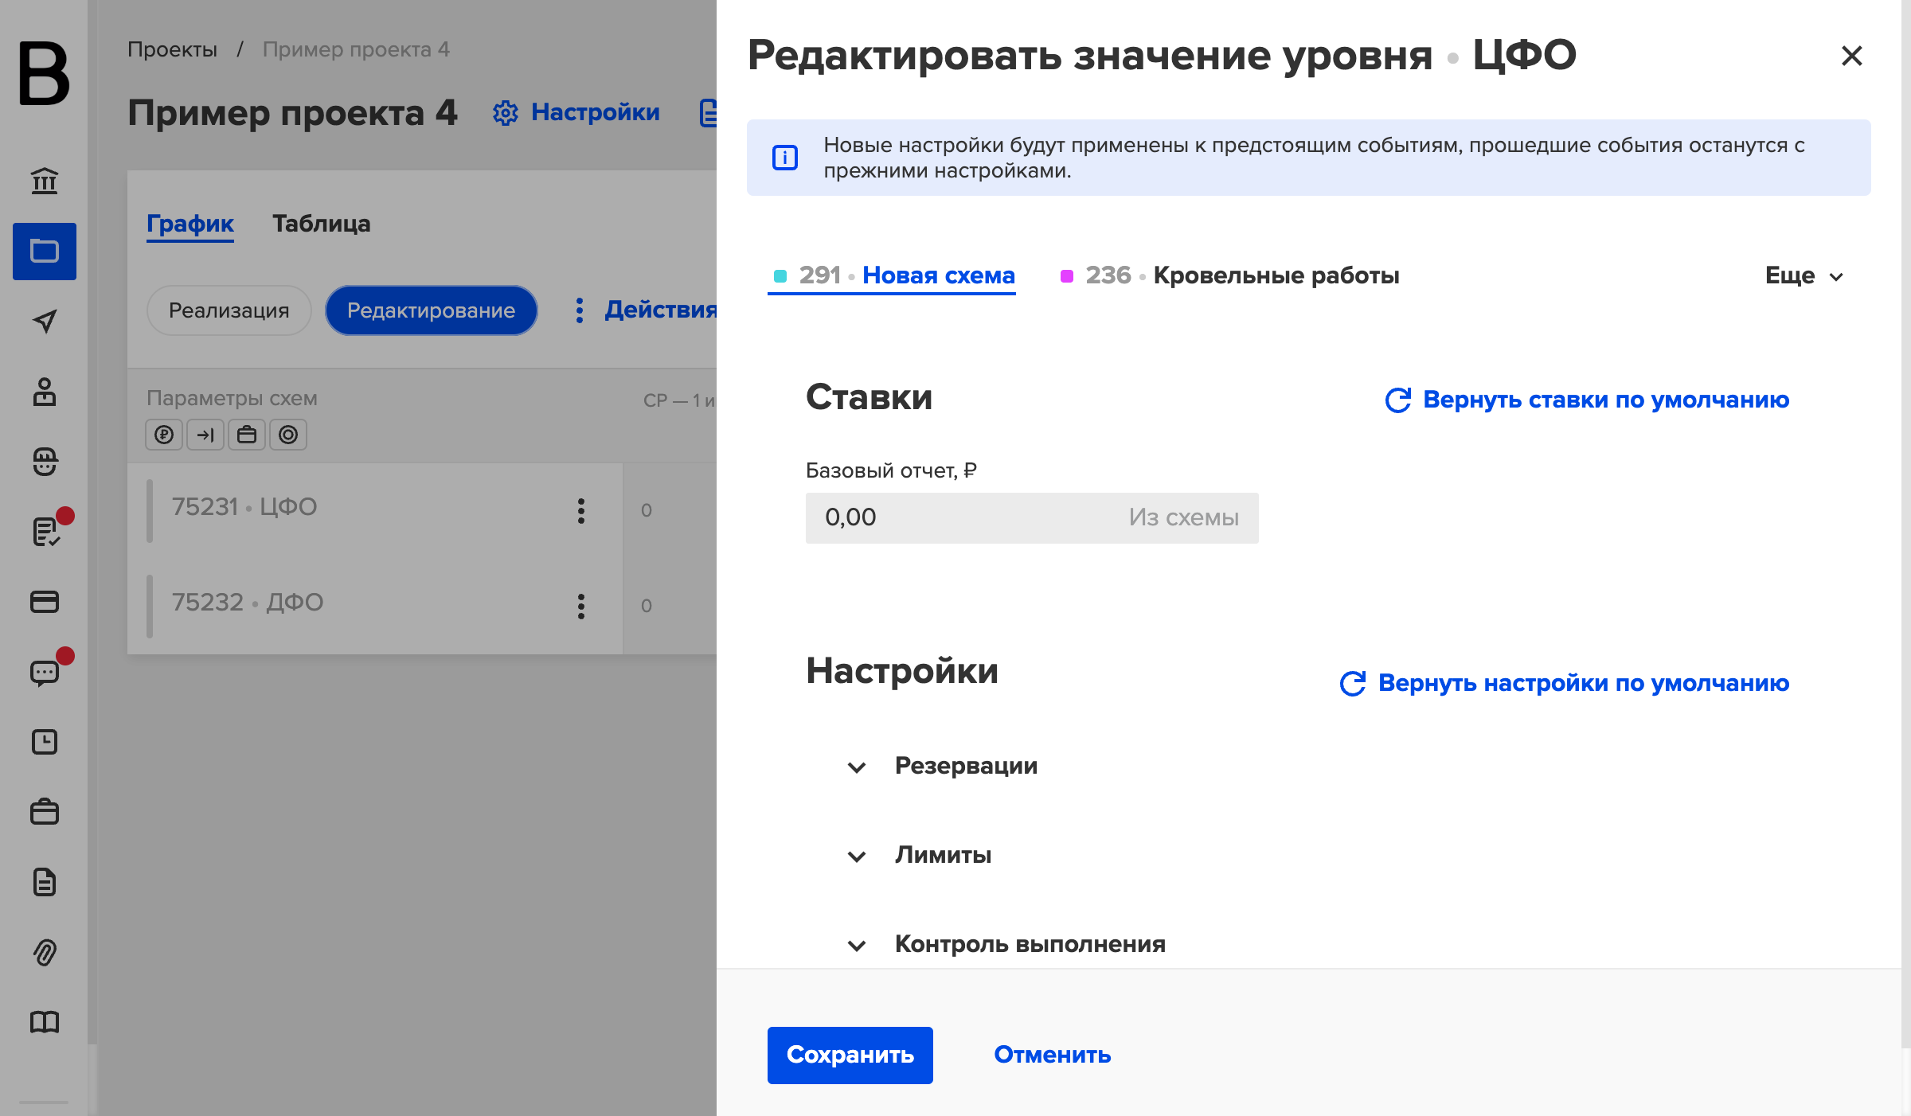Open the chat messages sidebar icon
The height and width of the screenshot is (1116, 1911).
[45, 672]
